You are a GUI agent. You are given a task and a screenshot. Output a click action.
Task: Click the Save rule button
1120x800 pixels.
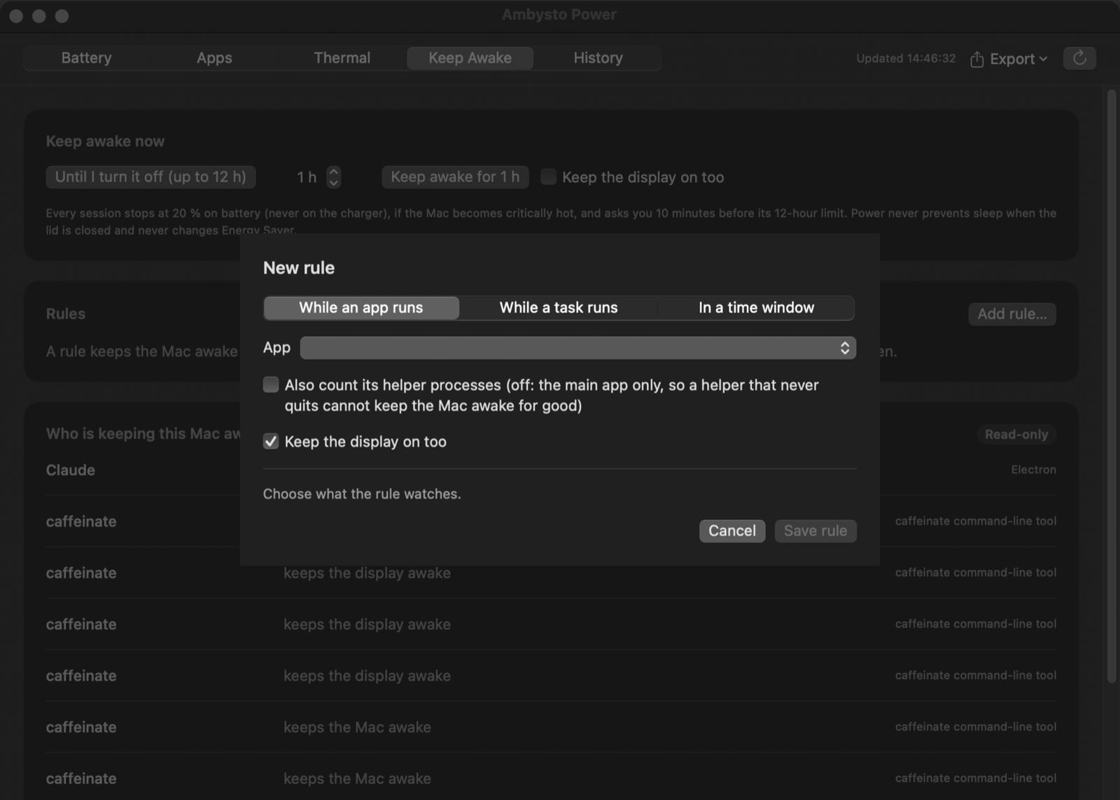[815, 531]
